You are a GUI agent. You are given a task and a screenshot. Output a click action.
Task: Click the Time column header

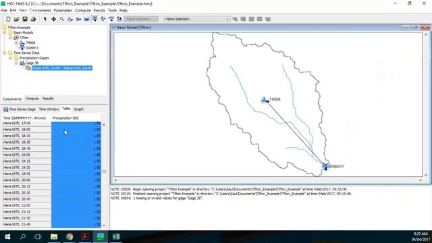tap(26, 118)
